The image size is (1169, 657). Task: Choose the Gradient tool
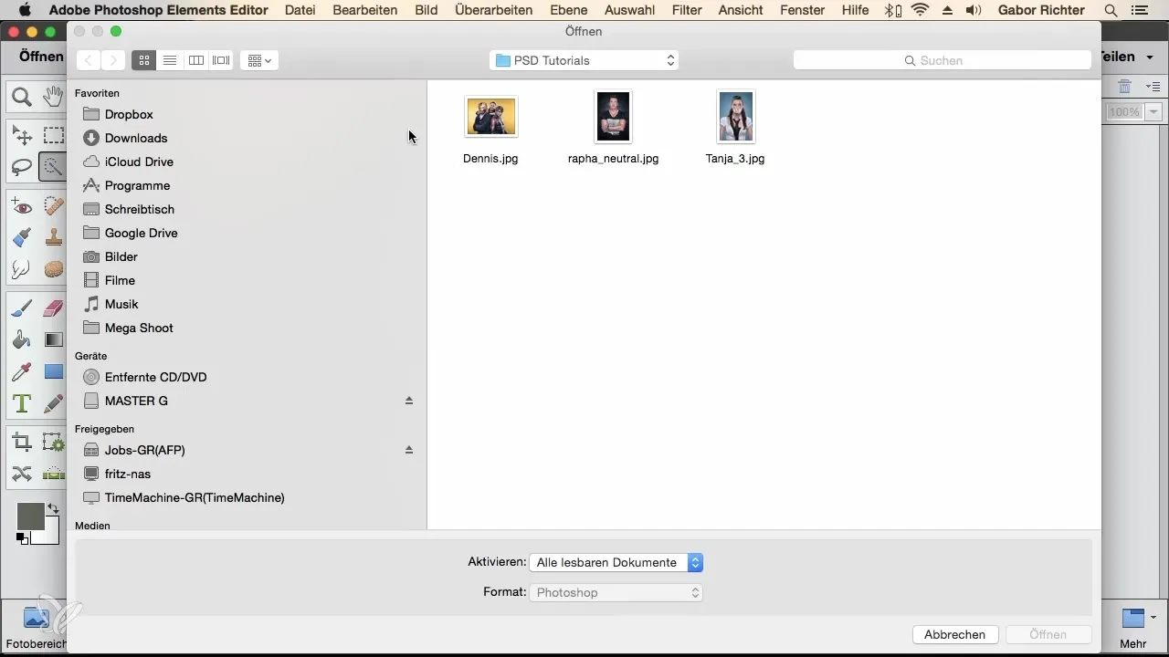(x=53, y=340)
